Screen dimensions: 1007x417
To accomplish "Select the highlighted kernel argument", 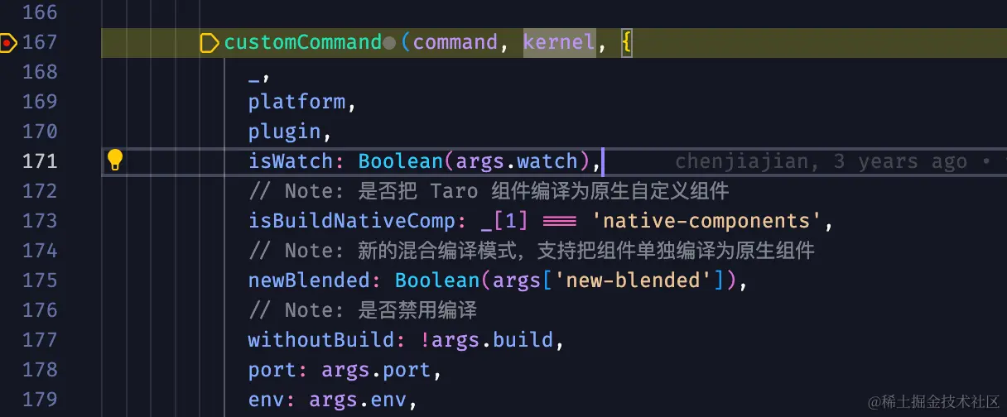I will coord(559,42).
